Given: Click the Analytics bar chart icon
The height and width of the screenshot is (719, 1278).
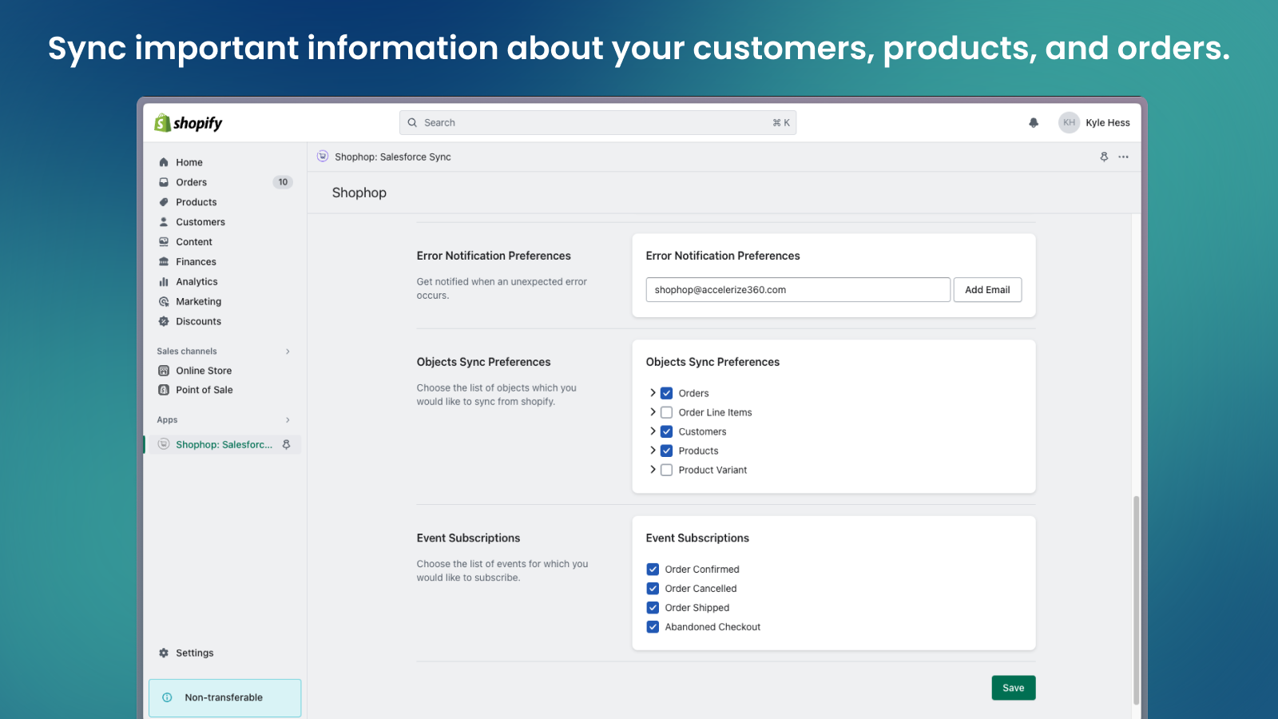Looking at the screenshot, I should click(x=164, y=282).
